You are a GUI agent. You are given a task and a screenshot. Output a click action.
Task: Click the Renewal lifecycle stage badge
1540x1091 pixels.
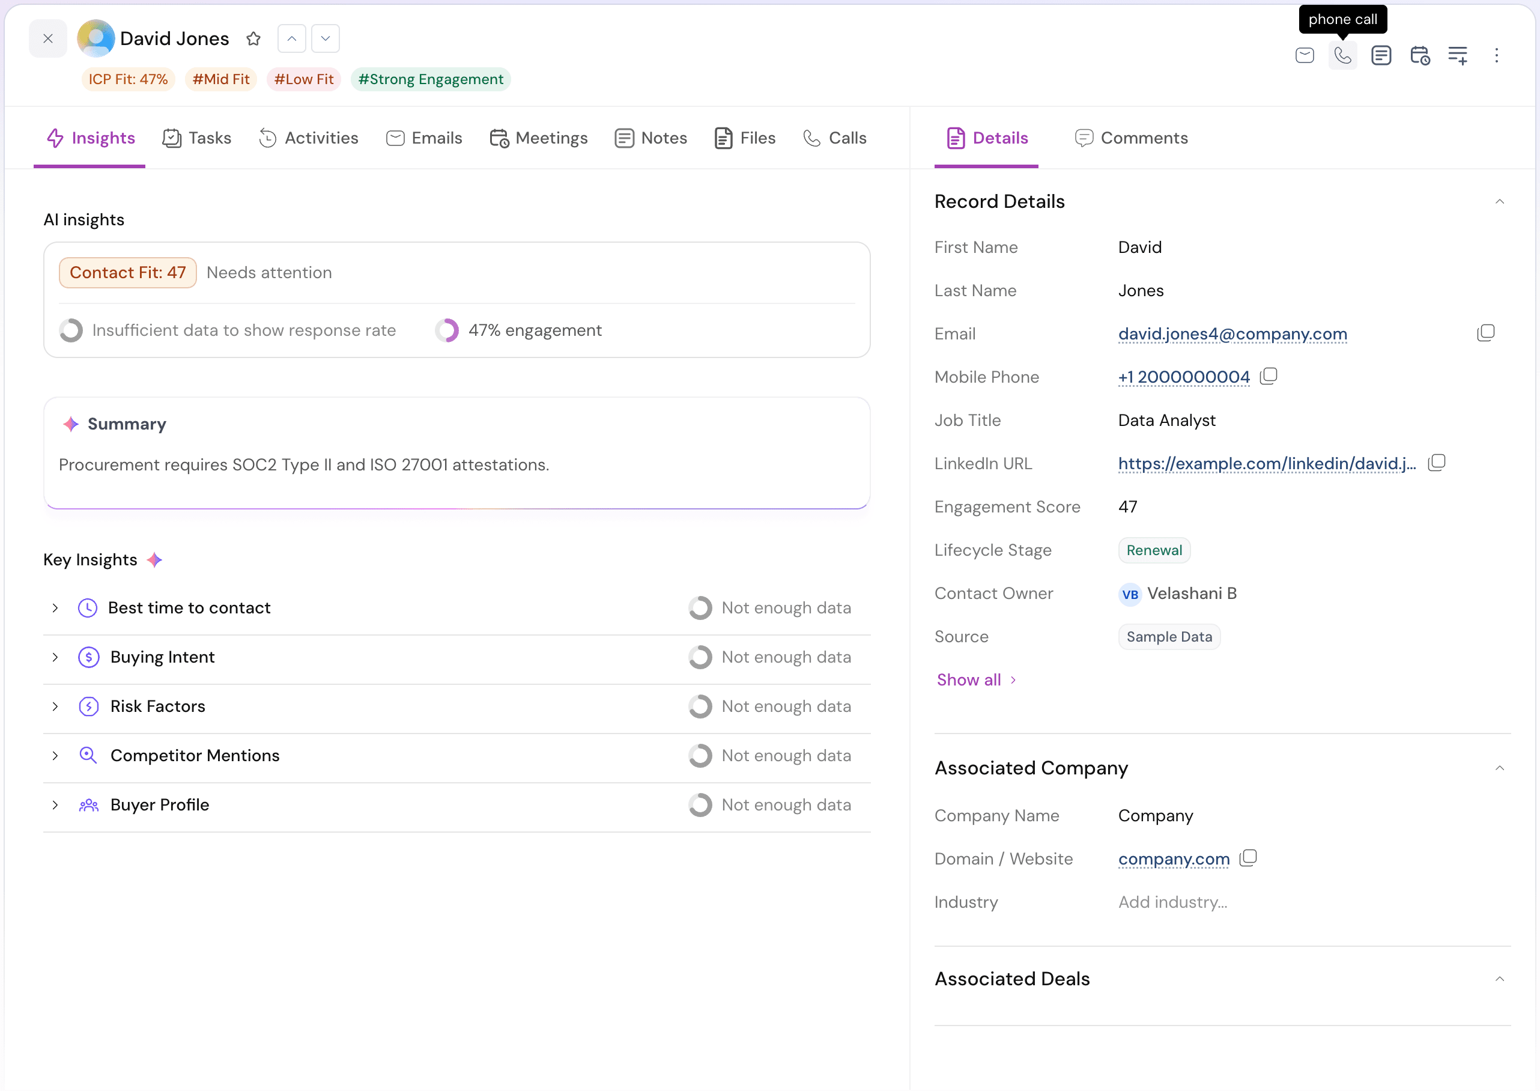[x=1154, y=550]
